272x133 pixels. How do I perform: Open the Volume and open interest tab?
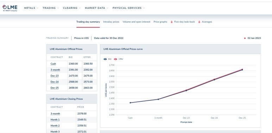click(136, 22)
